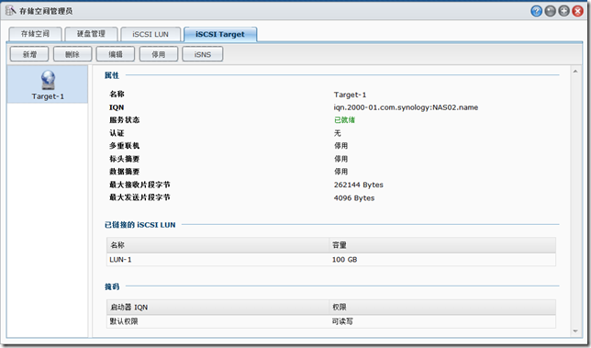Click the 无 authentication value
Image resolution: width=591 pixels, height=348 pixels.
[x=338, y=133]
